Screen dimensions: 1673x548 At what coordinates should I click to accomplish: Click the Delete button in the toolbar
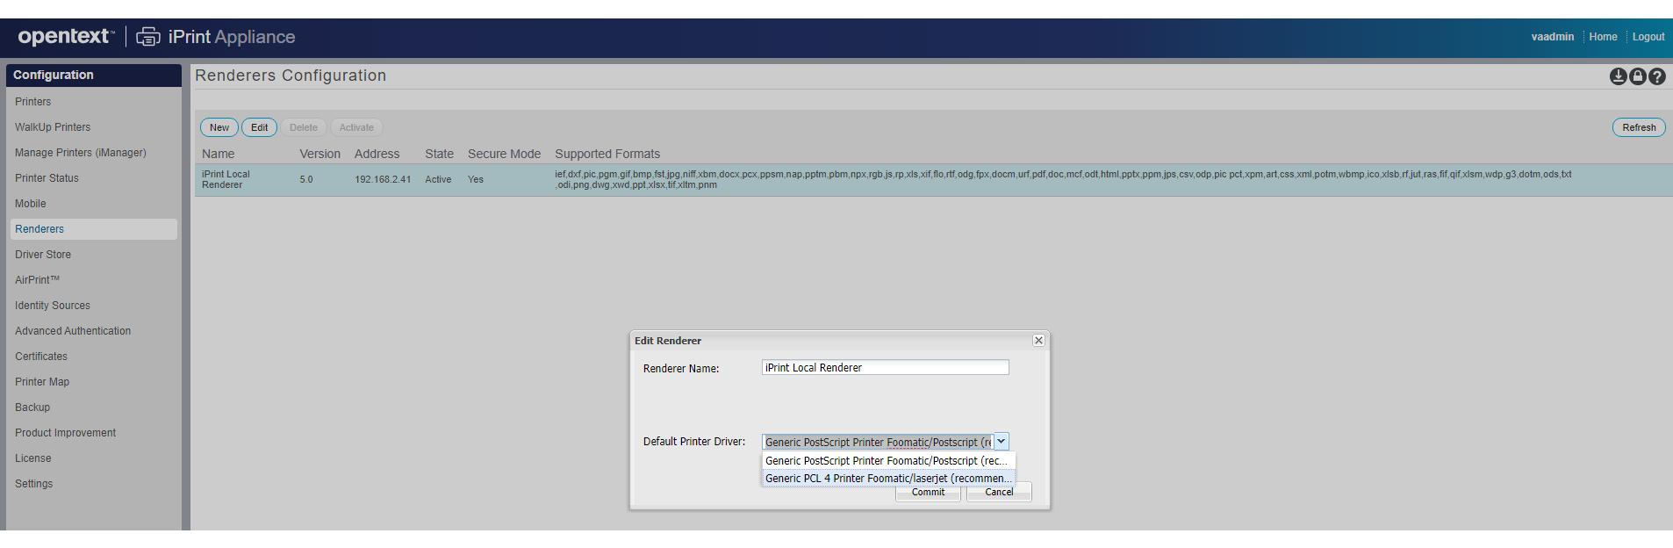coord(304,127)
